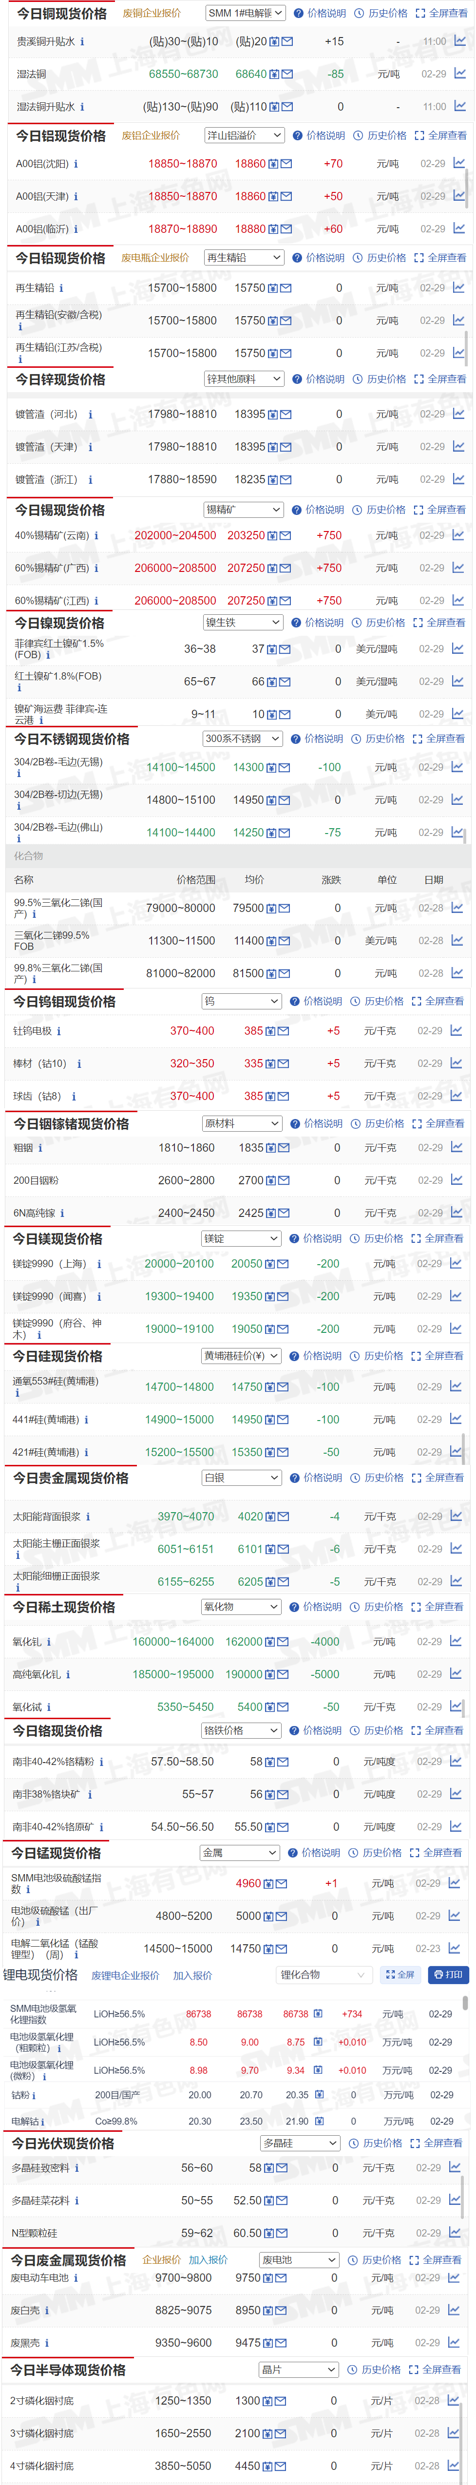This screenshot has height=2485, width=476.
Task: Click 加入报价 link in lithium header
Action: coord(192,1975)
